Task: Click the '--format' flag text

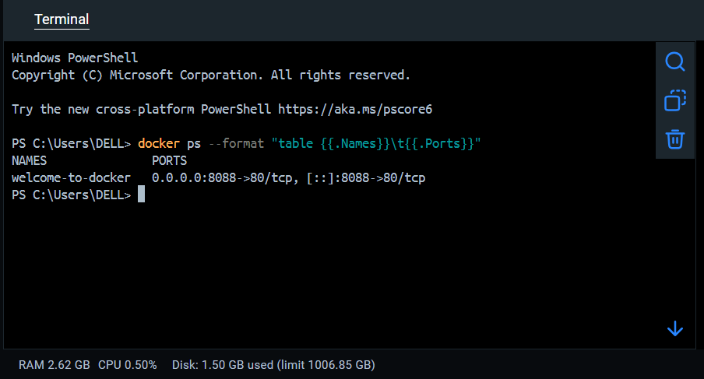Action: (x=236, y=143)
